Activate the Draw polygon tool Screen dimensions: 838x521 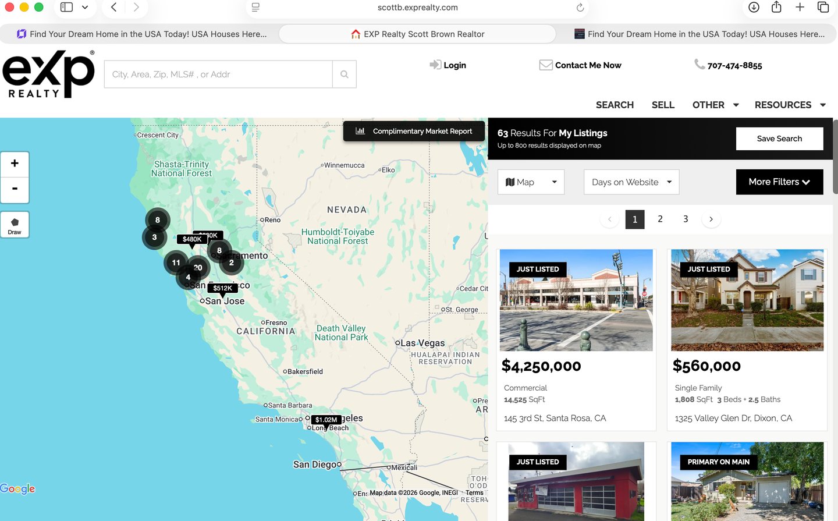(15, 225)
